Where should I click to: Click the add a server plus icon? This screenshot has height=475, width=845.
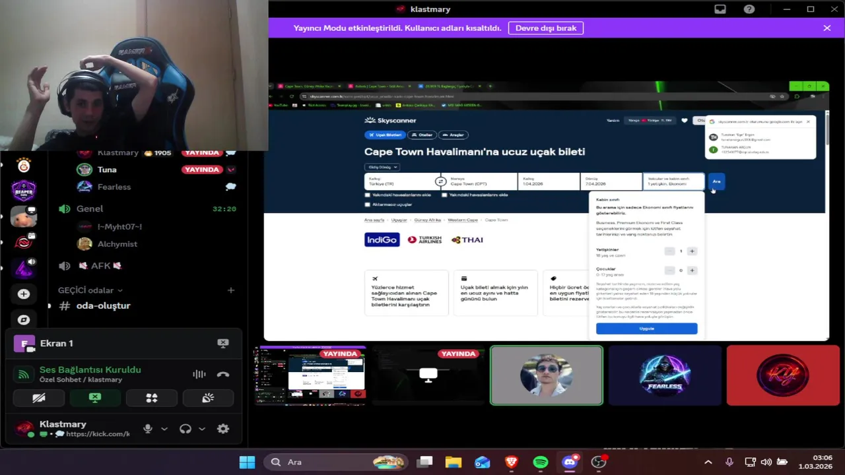(x=24, y=294)
